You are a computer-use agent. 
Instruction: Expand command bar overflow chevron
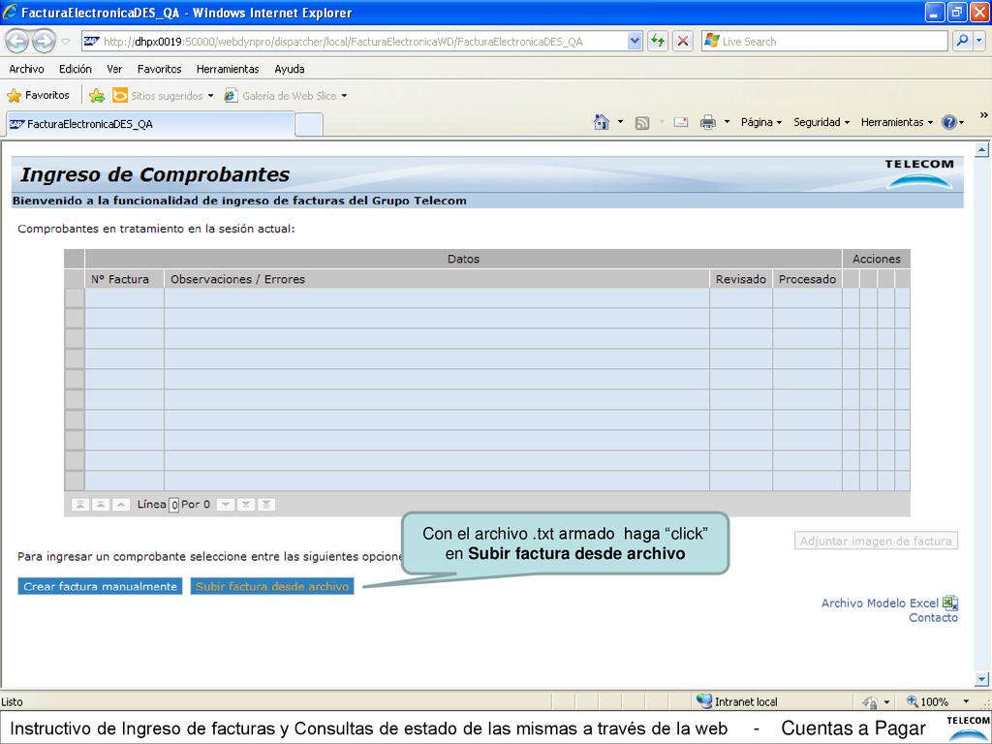983,115
